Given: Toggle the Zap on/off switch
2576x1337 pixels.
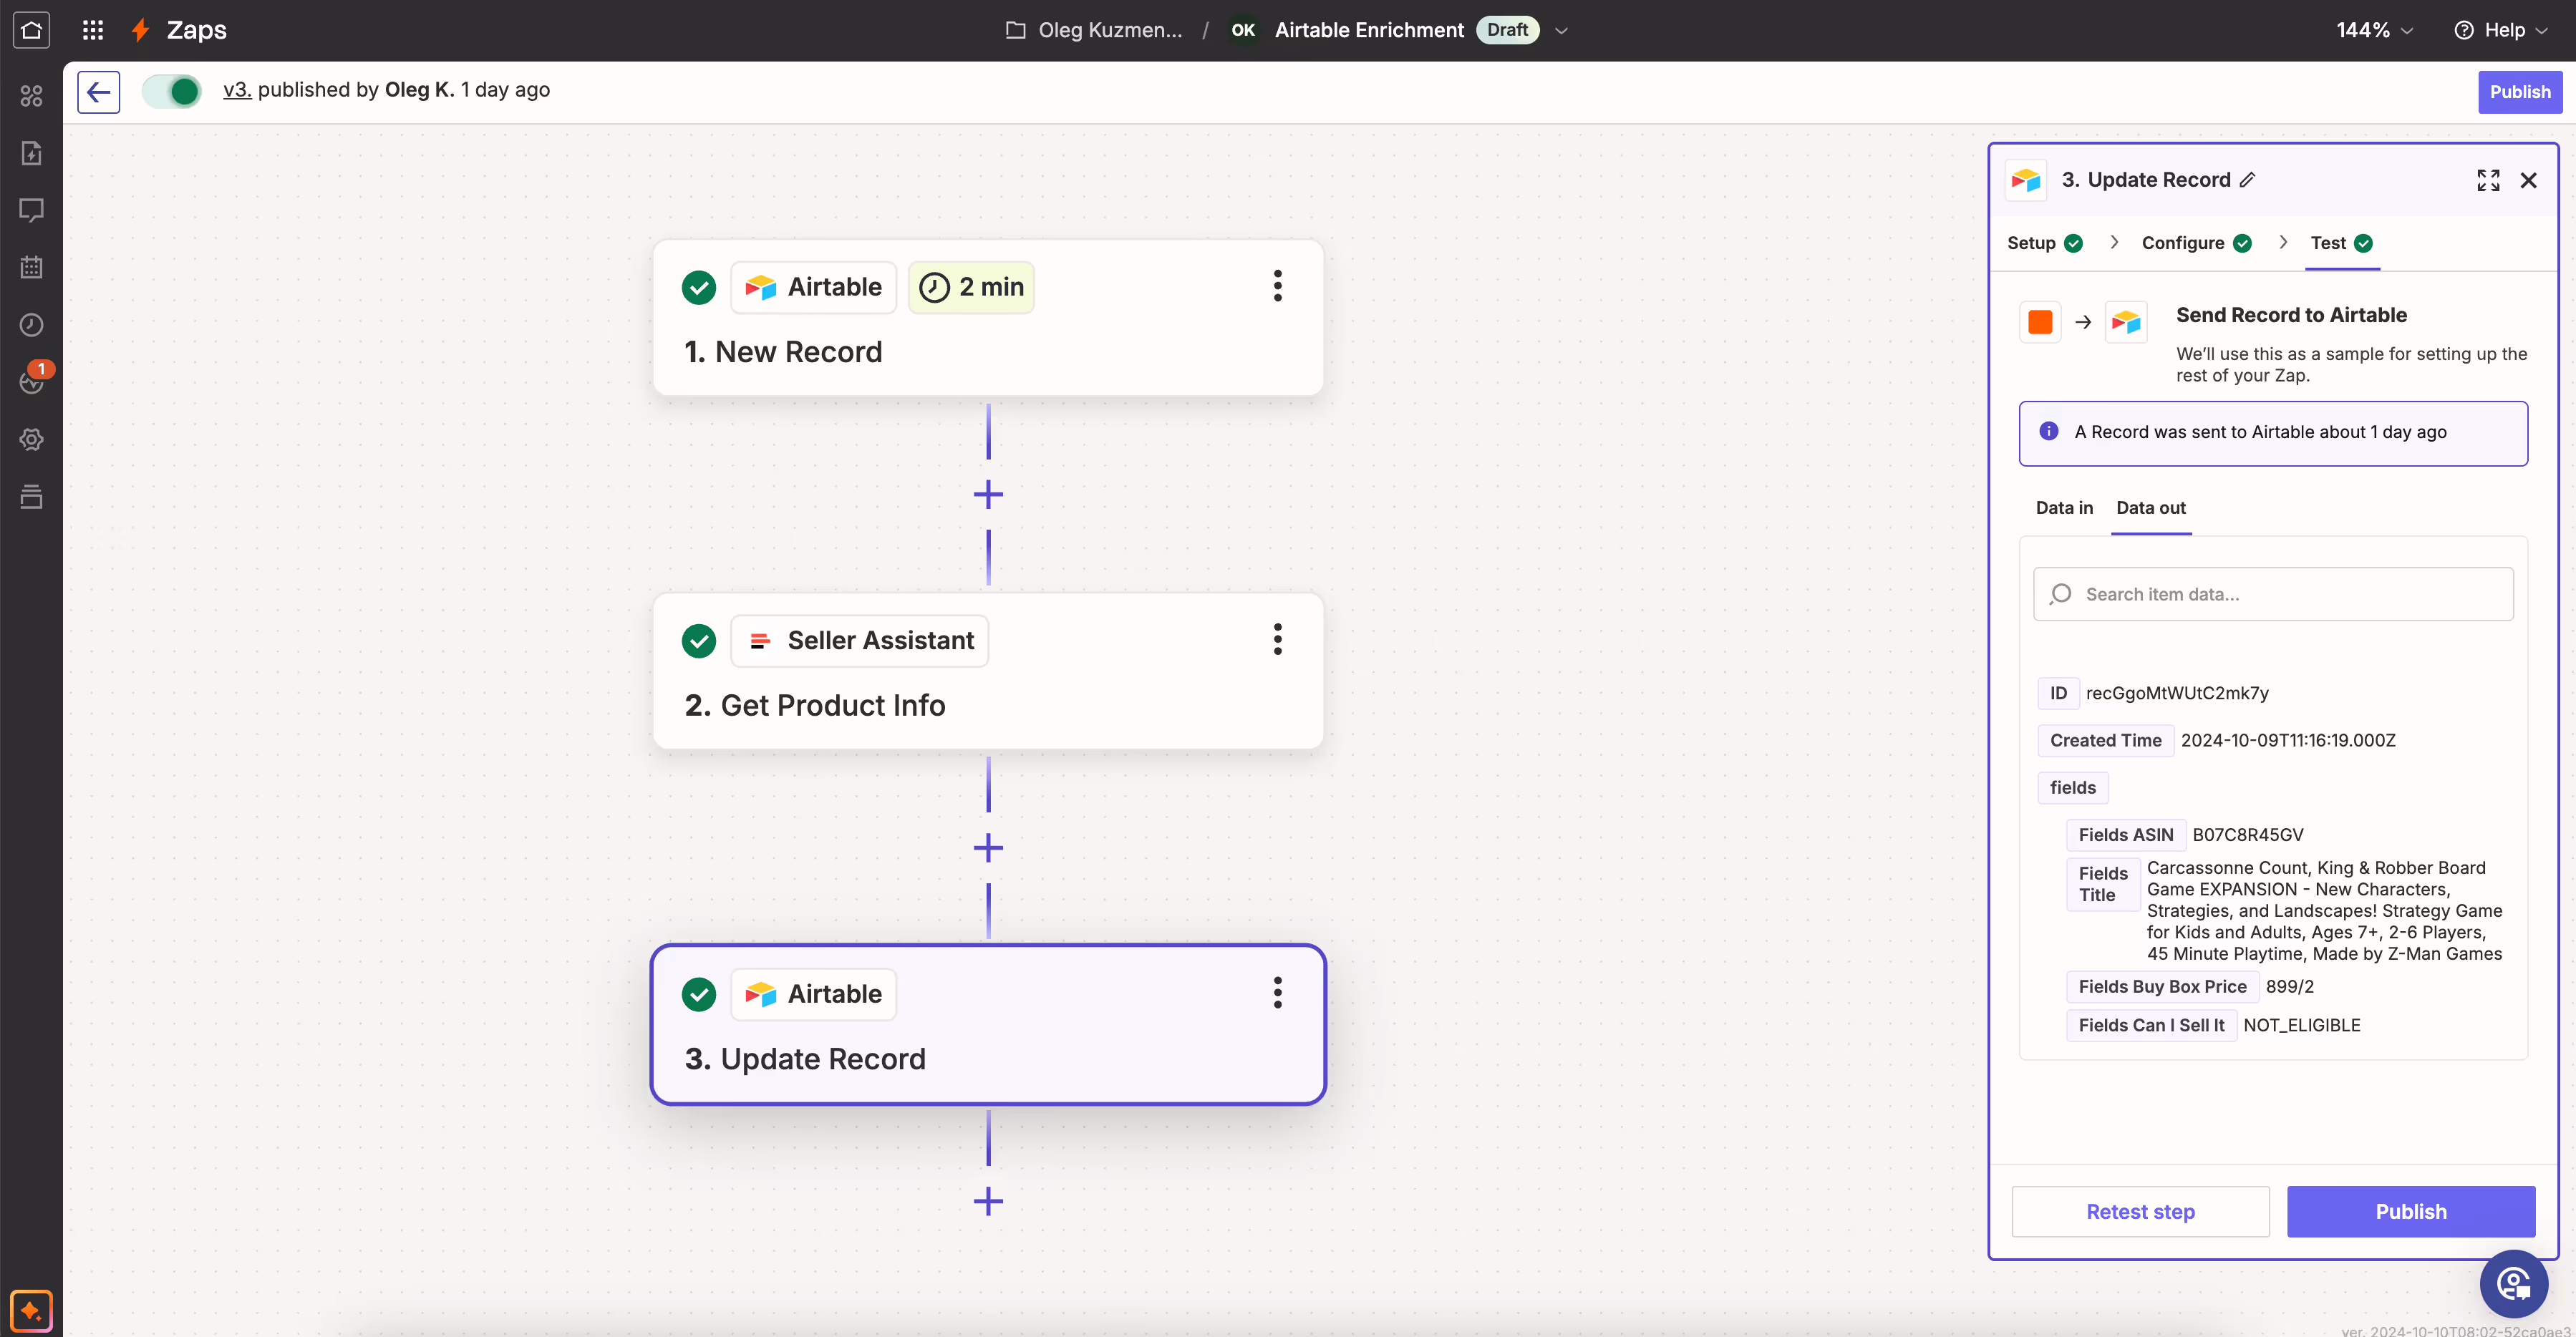Looking at the screenshot, I should click(172, 90).
